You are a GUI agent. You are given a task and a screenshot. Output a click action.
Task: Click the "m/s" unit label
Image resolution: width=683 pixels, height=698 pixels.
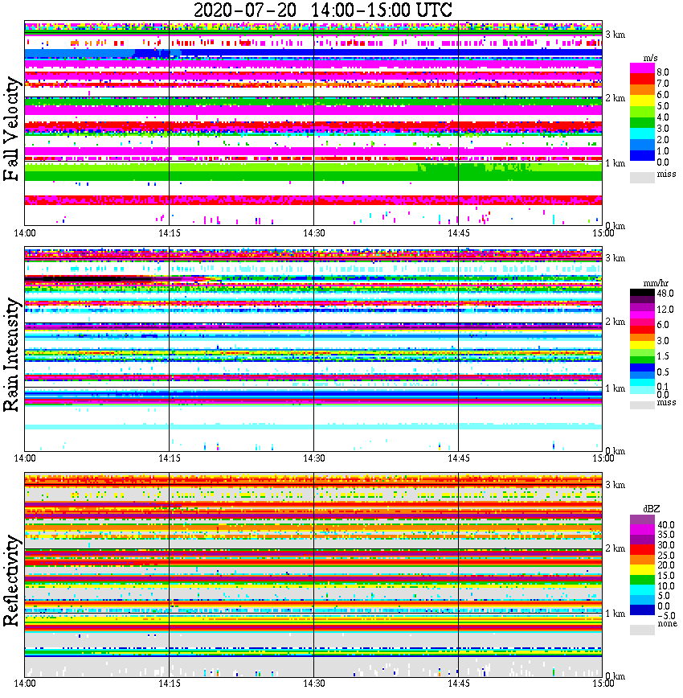click(650, 59)
